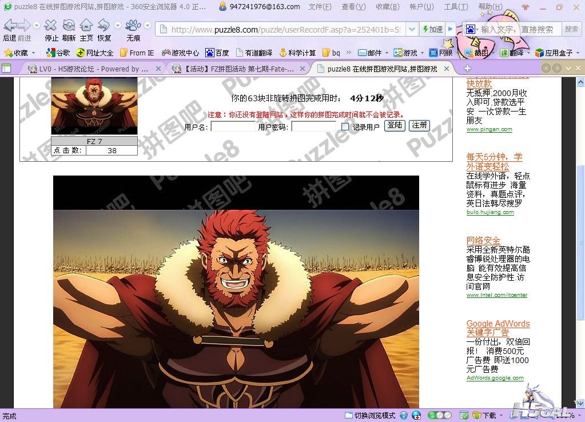585x422 pixels.
Task: Click the stop loading icon (停止)
Action: tap(51, 25)
